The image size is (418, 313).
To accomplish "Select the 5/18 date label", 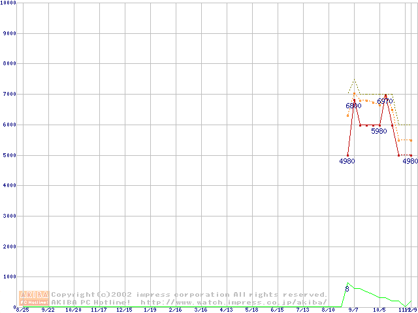I will click(251, 310).
